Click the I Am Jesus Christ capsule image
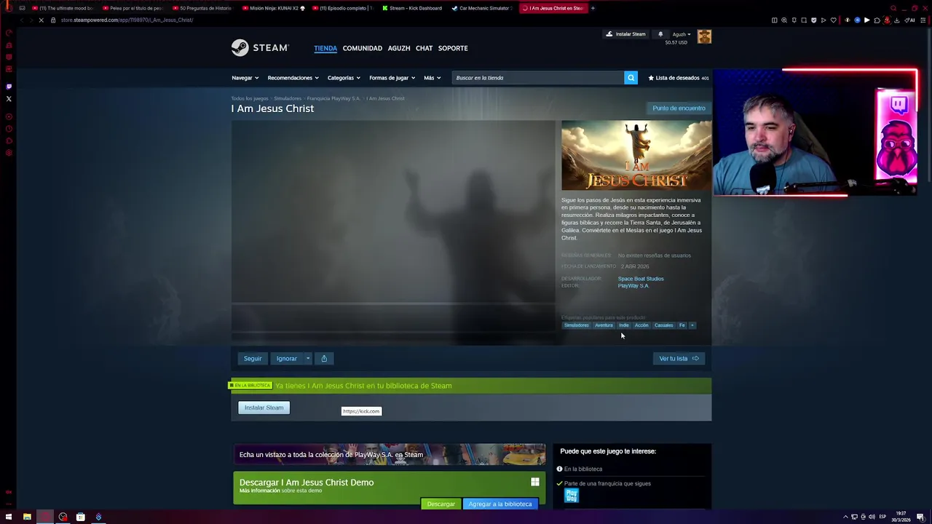The width and height of the screenshot is (932, 524). (x=636, y=155)
